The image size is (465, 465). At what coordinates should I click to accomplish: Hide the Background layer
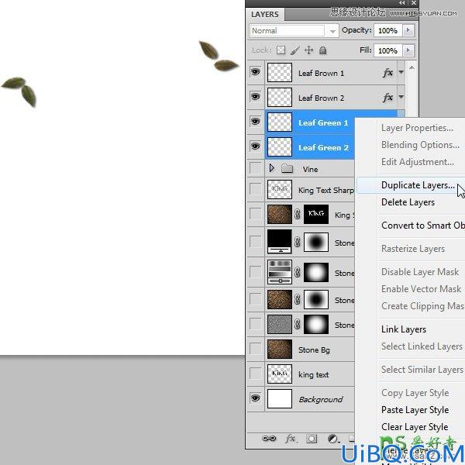(255, 398)
